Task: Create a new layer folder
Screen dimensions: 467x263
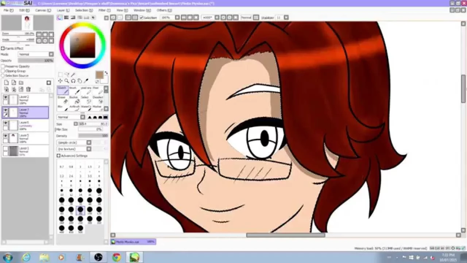Action: 21,83
